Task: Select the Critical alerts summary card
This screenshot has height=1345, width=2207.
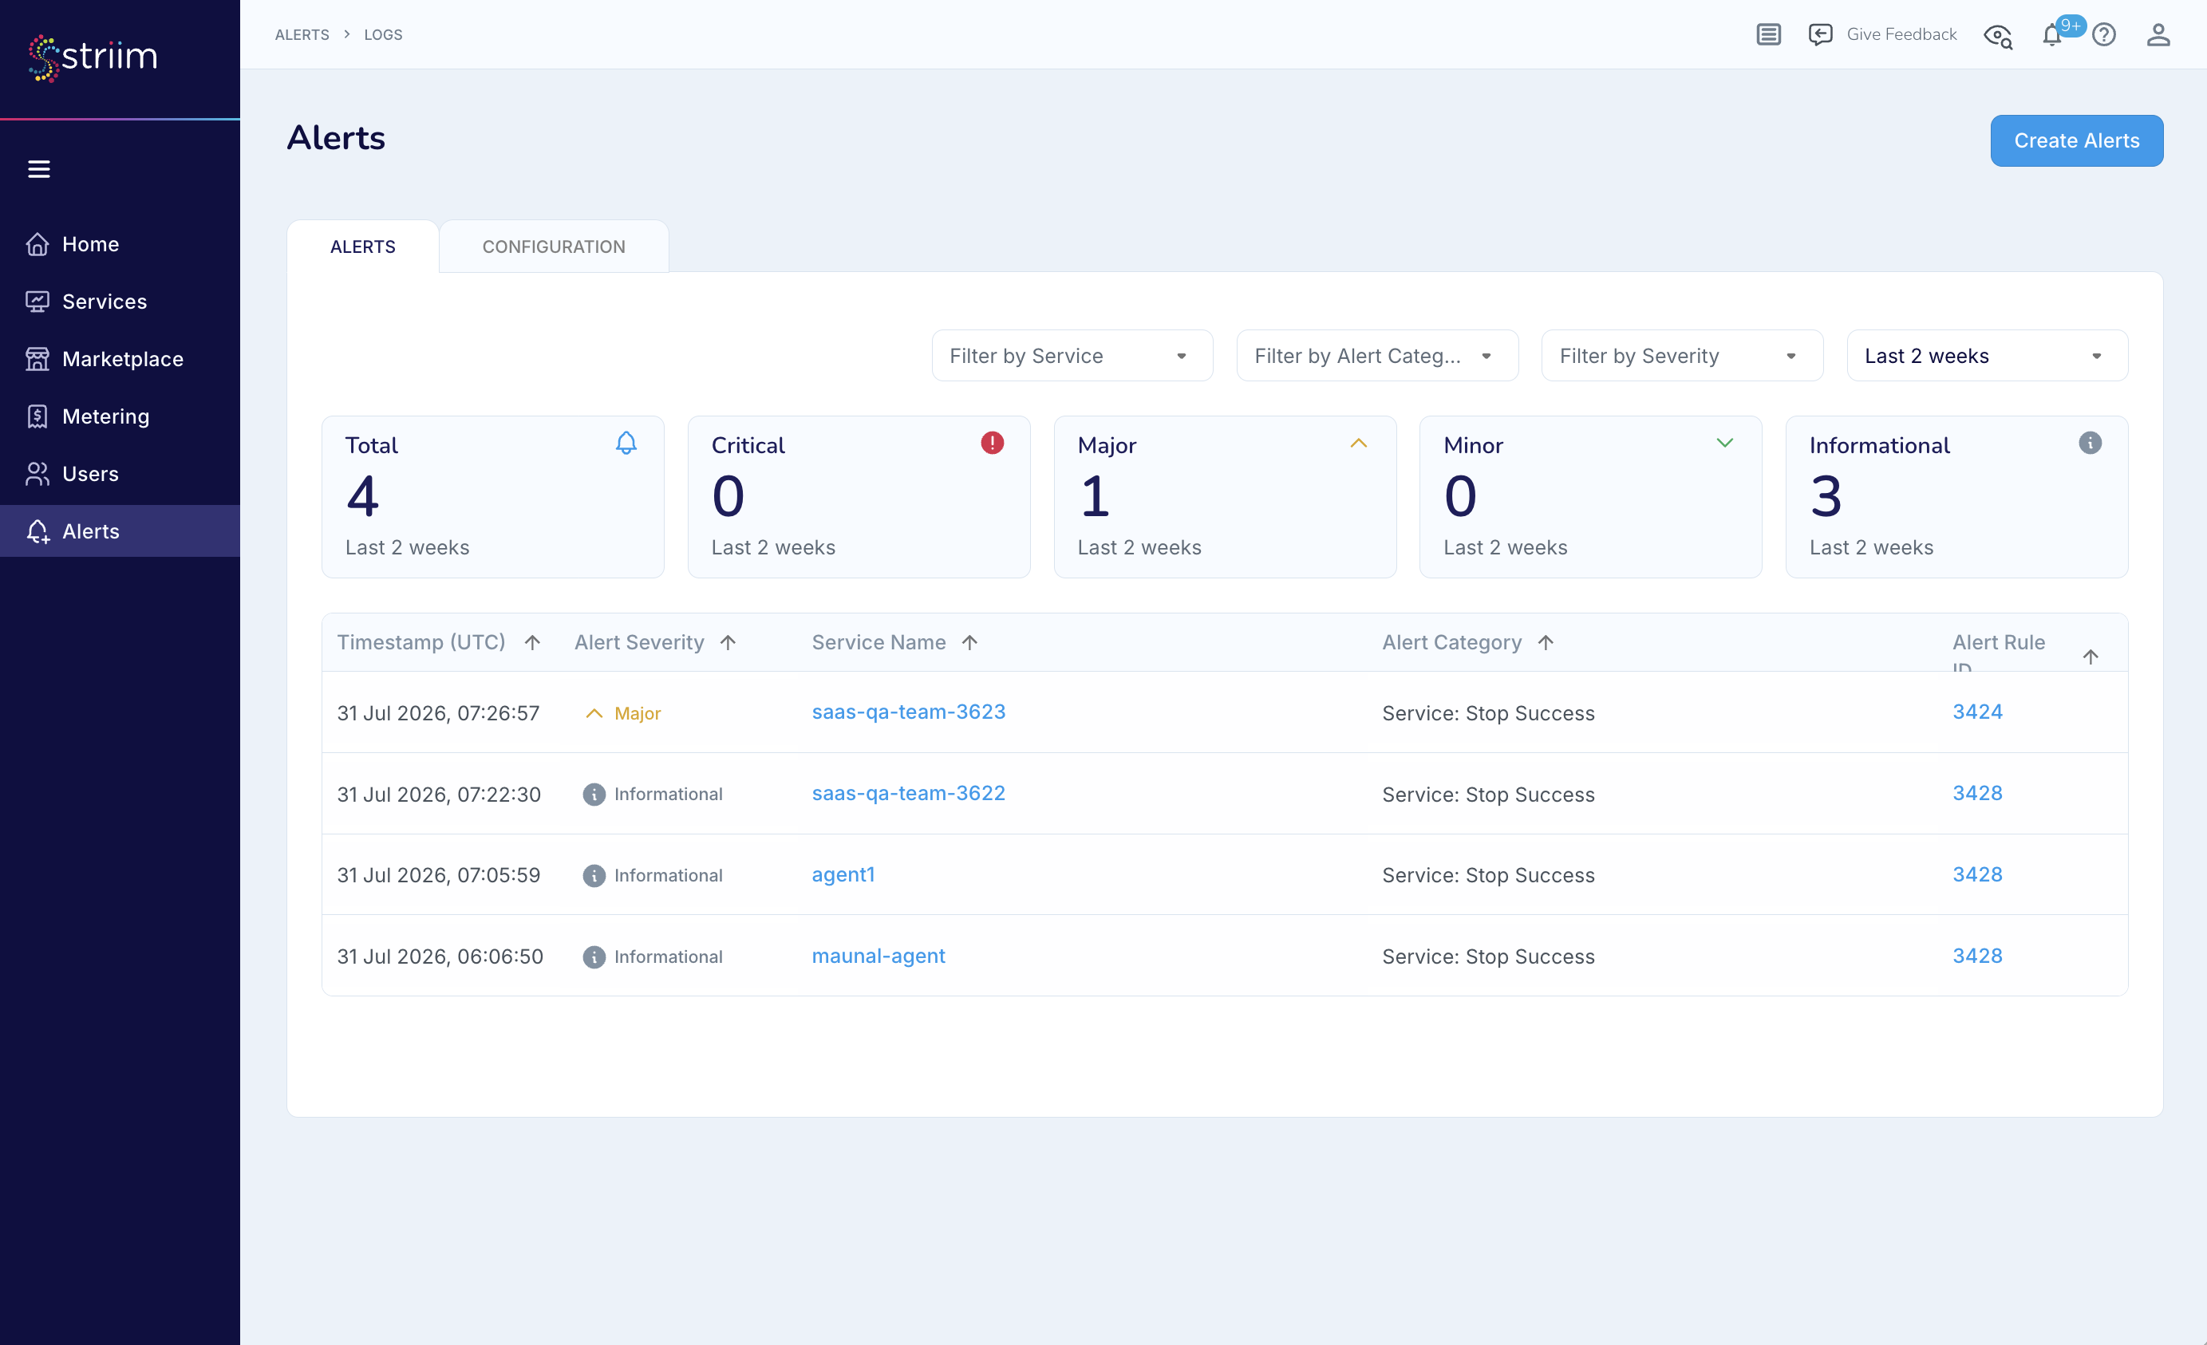Action: pyautogui.click(x=858, y=496)
